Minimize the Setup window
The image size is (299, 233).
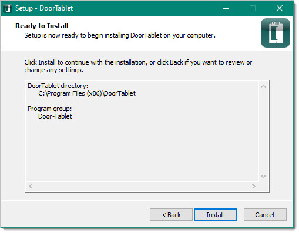tap(226, 8)
